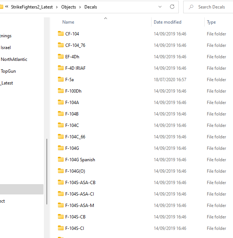Click the F-104S-ASA-CI folder icon
This screenshot has height=238, width=233.
point(61,194)
